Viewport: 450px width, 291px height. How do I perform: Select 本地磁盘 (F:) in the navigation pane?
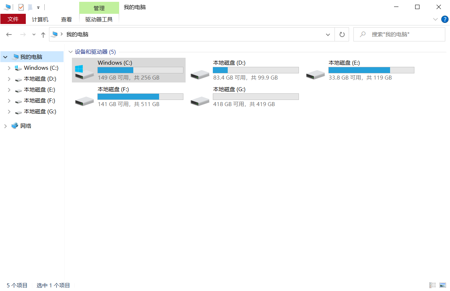tap(40, 100)
